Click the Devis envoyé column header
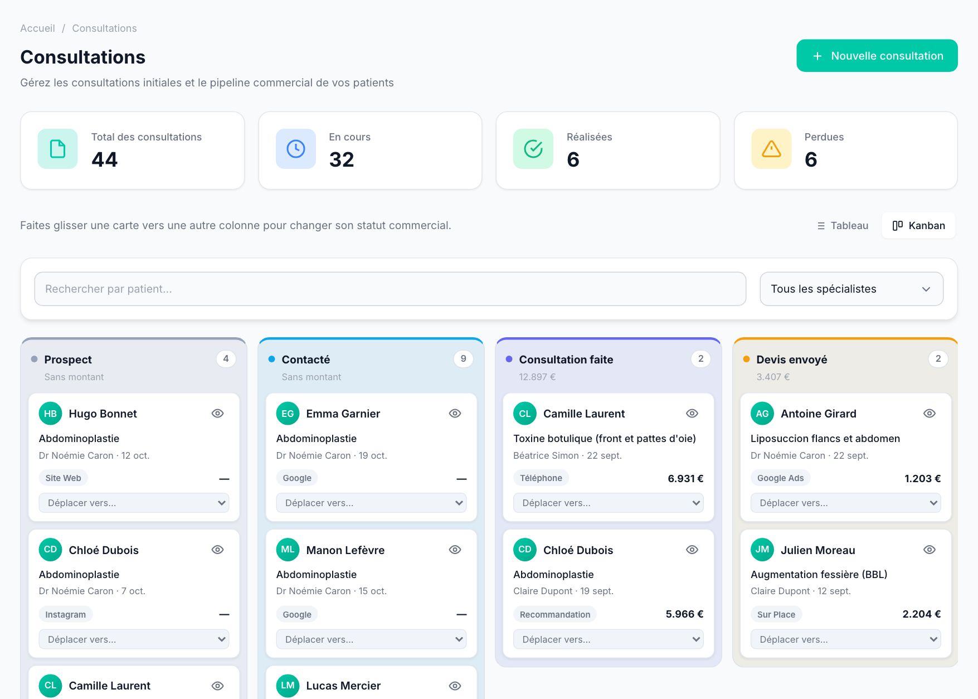This screenshot has width=978, height=699. 791,360
